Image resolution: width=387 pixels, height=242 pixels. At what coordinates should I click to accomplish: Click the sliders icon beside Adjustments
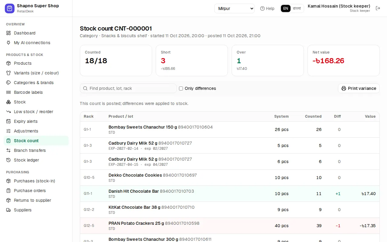click(x=8, y=131)
